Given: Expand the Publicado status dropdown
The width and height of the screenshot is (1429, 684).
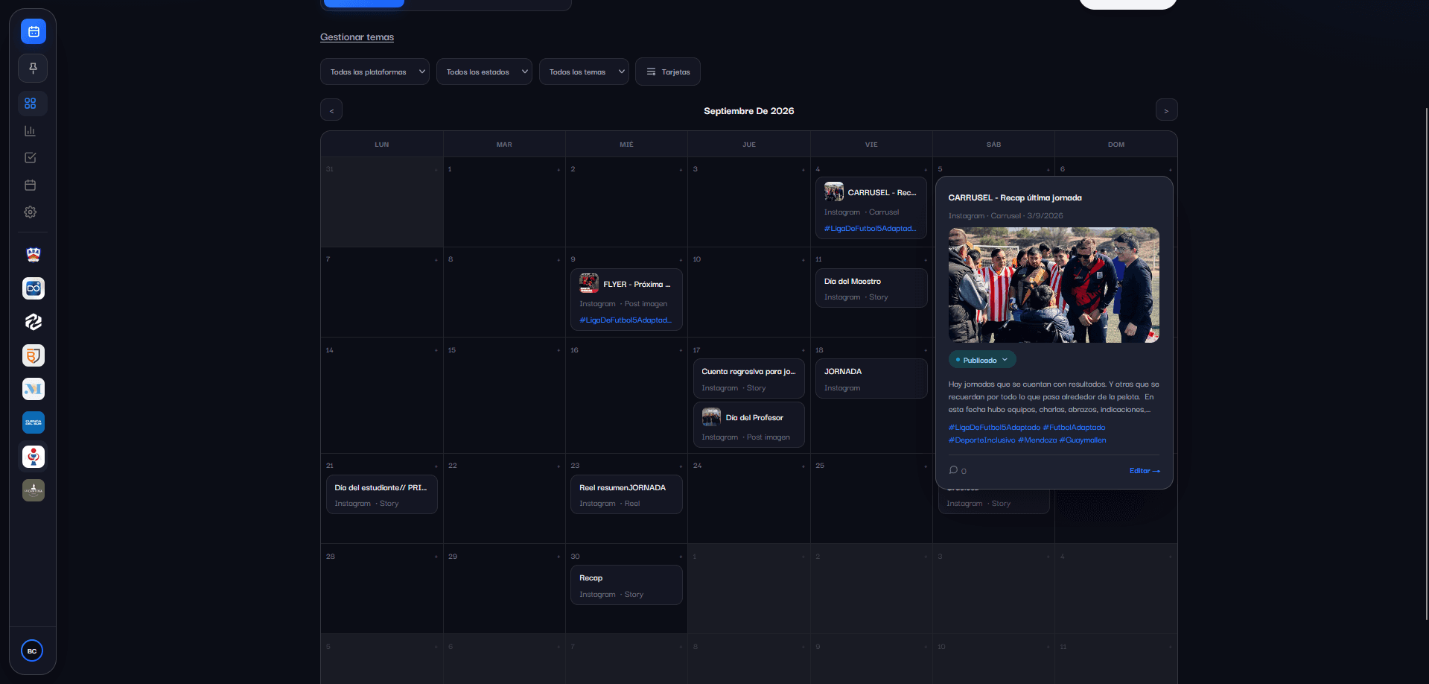Looking at the screenshot, I should pos(982,360).
